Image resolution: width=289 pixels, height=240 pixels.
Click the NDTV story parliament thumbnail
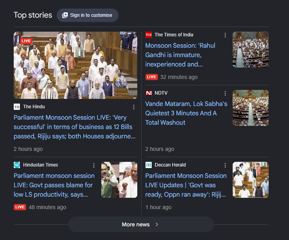point(250,108)
